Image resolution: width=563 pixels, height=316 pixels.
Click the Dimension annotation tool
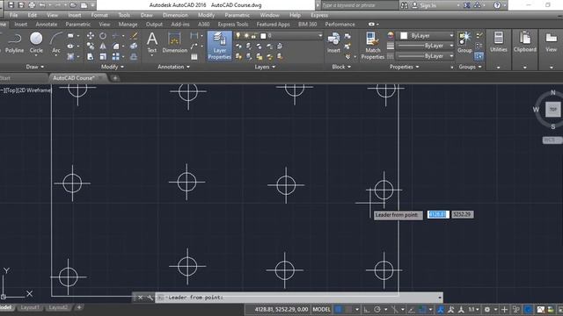pos(174,43)
